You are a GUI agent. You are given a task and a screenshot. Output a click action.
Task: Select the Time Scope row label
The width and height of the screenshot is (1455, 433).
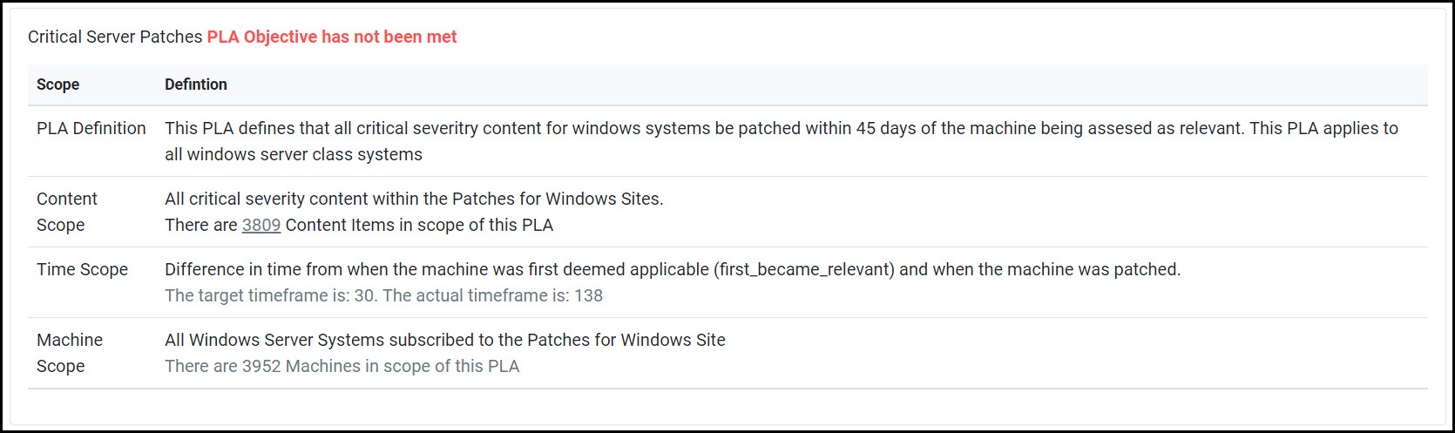[82, 269]
